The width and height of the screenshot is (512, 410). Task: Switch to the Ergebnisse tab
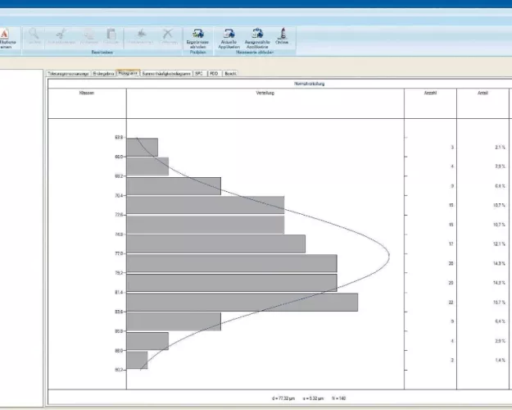pyautogui.click(x=103, y=73)
